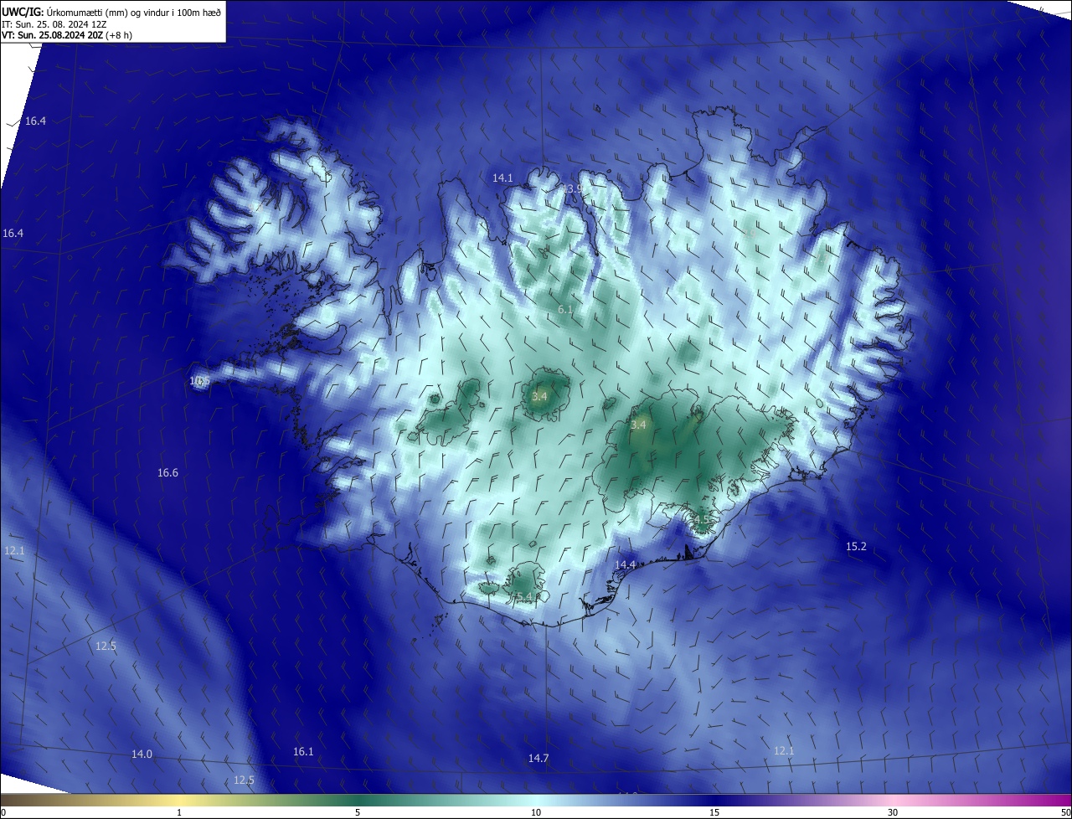
Task: Click the initial time line "IT: Sun. 25. 08. 2024 12Z"
Action: pos(55,24)
